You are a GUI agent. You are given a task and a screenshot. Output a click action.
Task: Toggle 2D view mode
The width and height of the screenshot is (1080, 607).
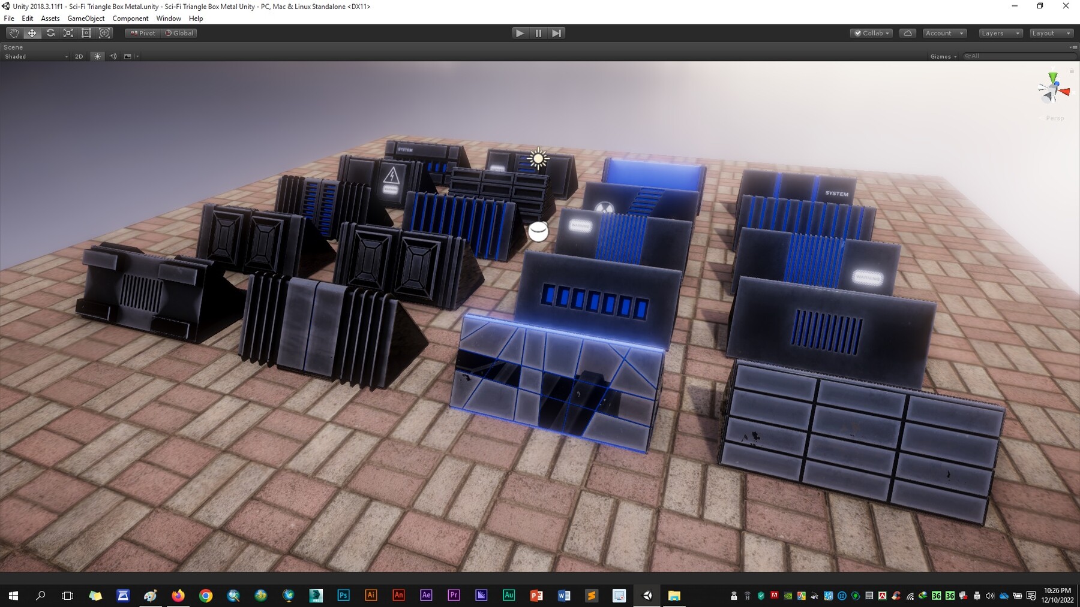(x=79, y=56)
